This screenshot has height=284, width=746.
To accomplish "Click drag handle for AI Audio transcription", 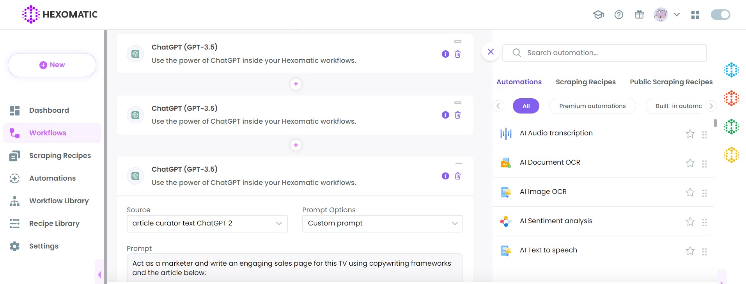I will 704,135.
